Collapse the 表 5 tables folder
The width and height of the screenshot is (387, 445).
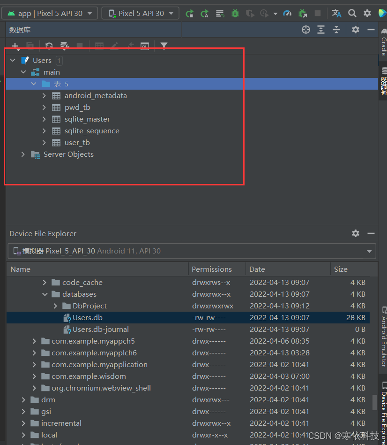[x=34, y=84]
